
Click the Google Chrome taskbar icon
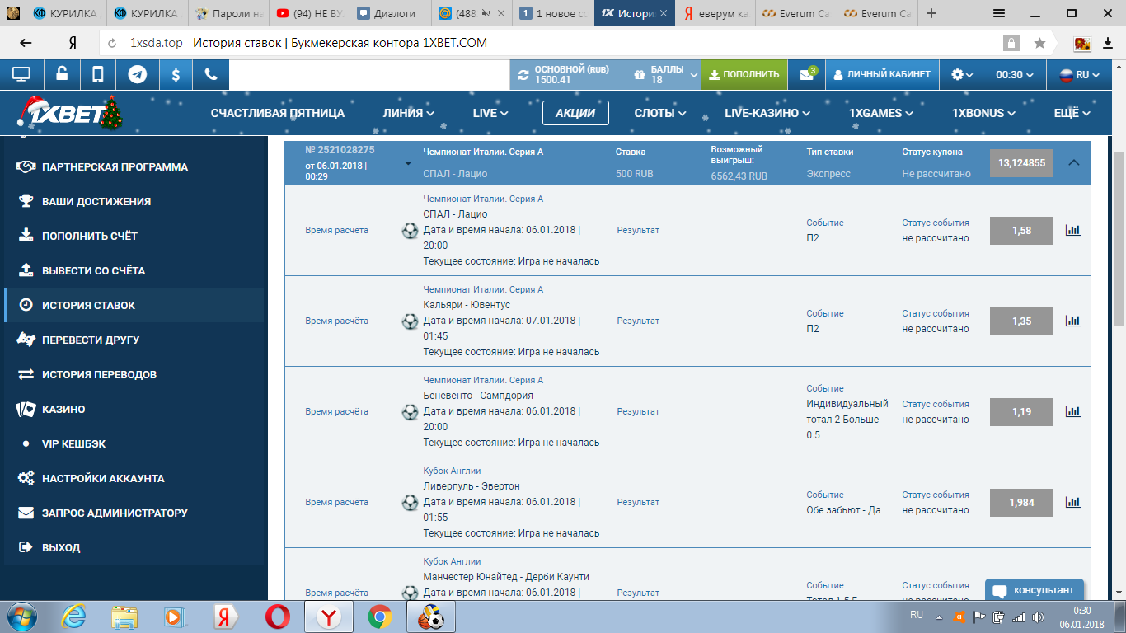tap(380, 616)
